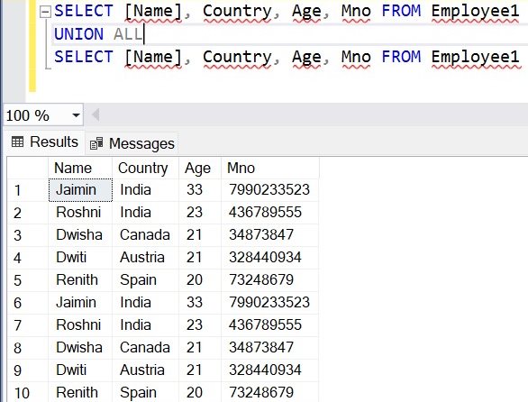Viewport: 528px width, 402px height.
Task: Click Austria in row 4
Action: (145, 258)
